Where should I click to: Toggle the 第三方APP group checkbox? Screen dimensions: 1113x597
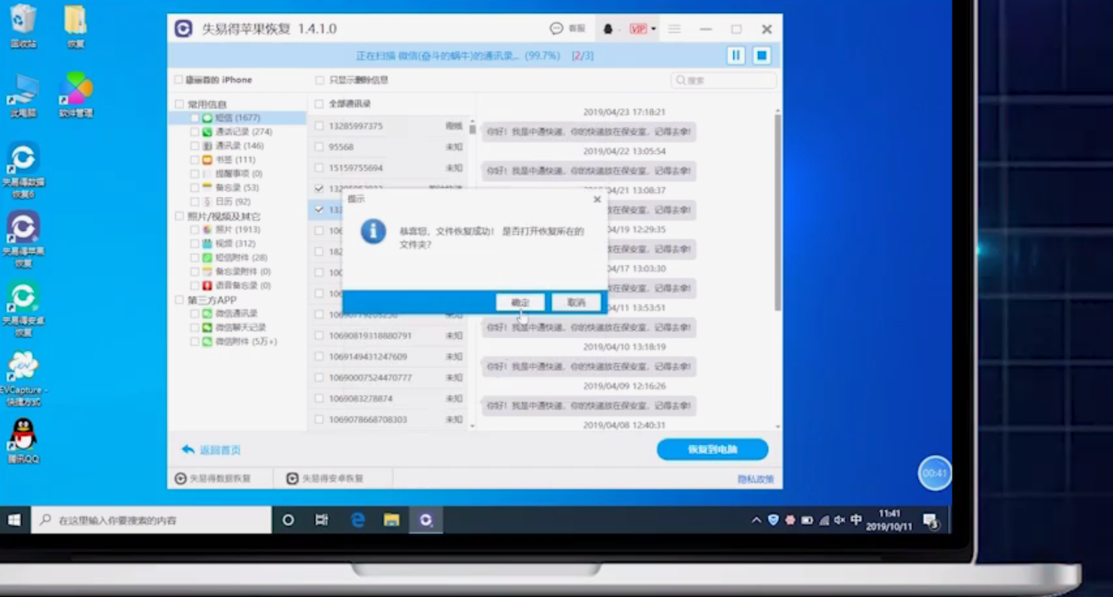(179, 300)
